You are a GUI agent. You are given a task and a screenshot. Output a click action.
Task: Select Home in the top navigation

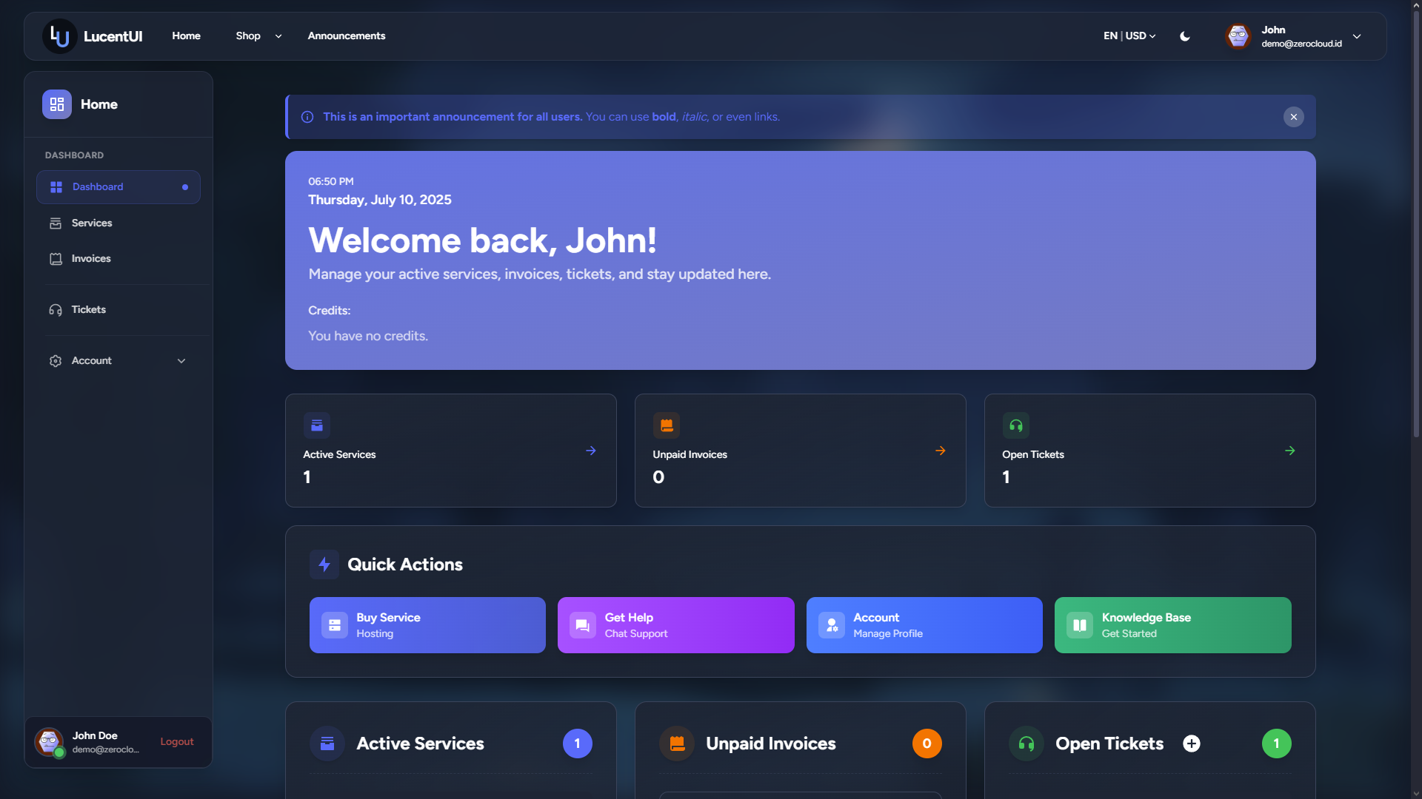coord(186,36)
